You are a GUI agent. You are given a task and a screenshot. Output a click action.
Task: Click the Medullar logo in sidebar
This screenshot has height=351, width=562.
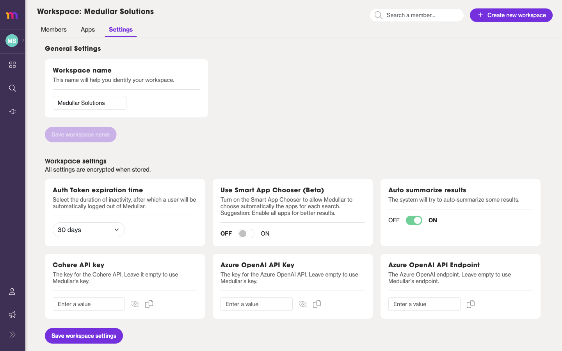point(12,15)
